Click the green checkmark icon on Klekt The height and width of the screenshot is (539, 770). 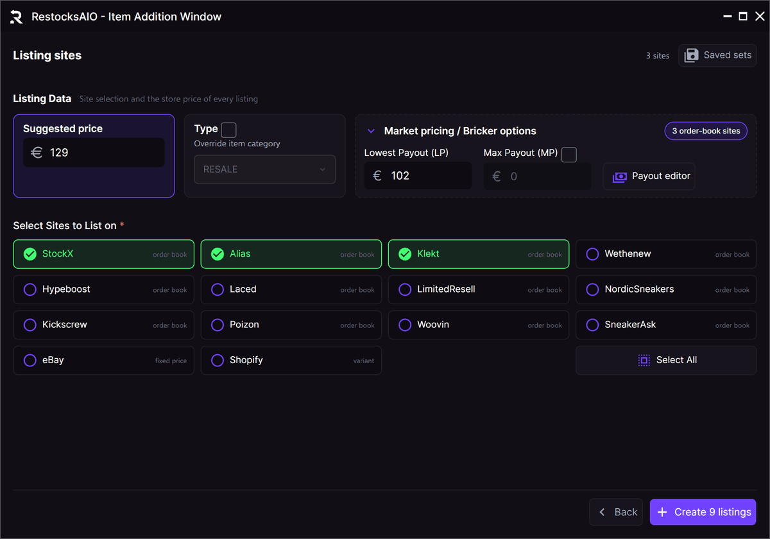405,254
